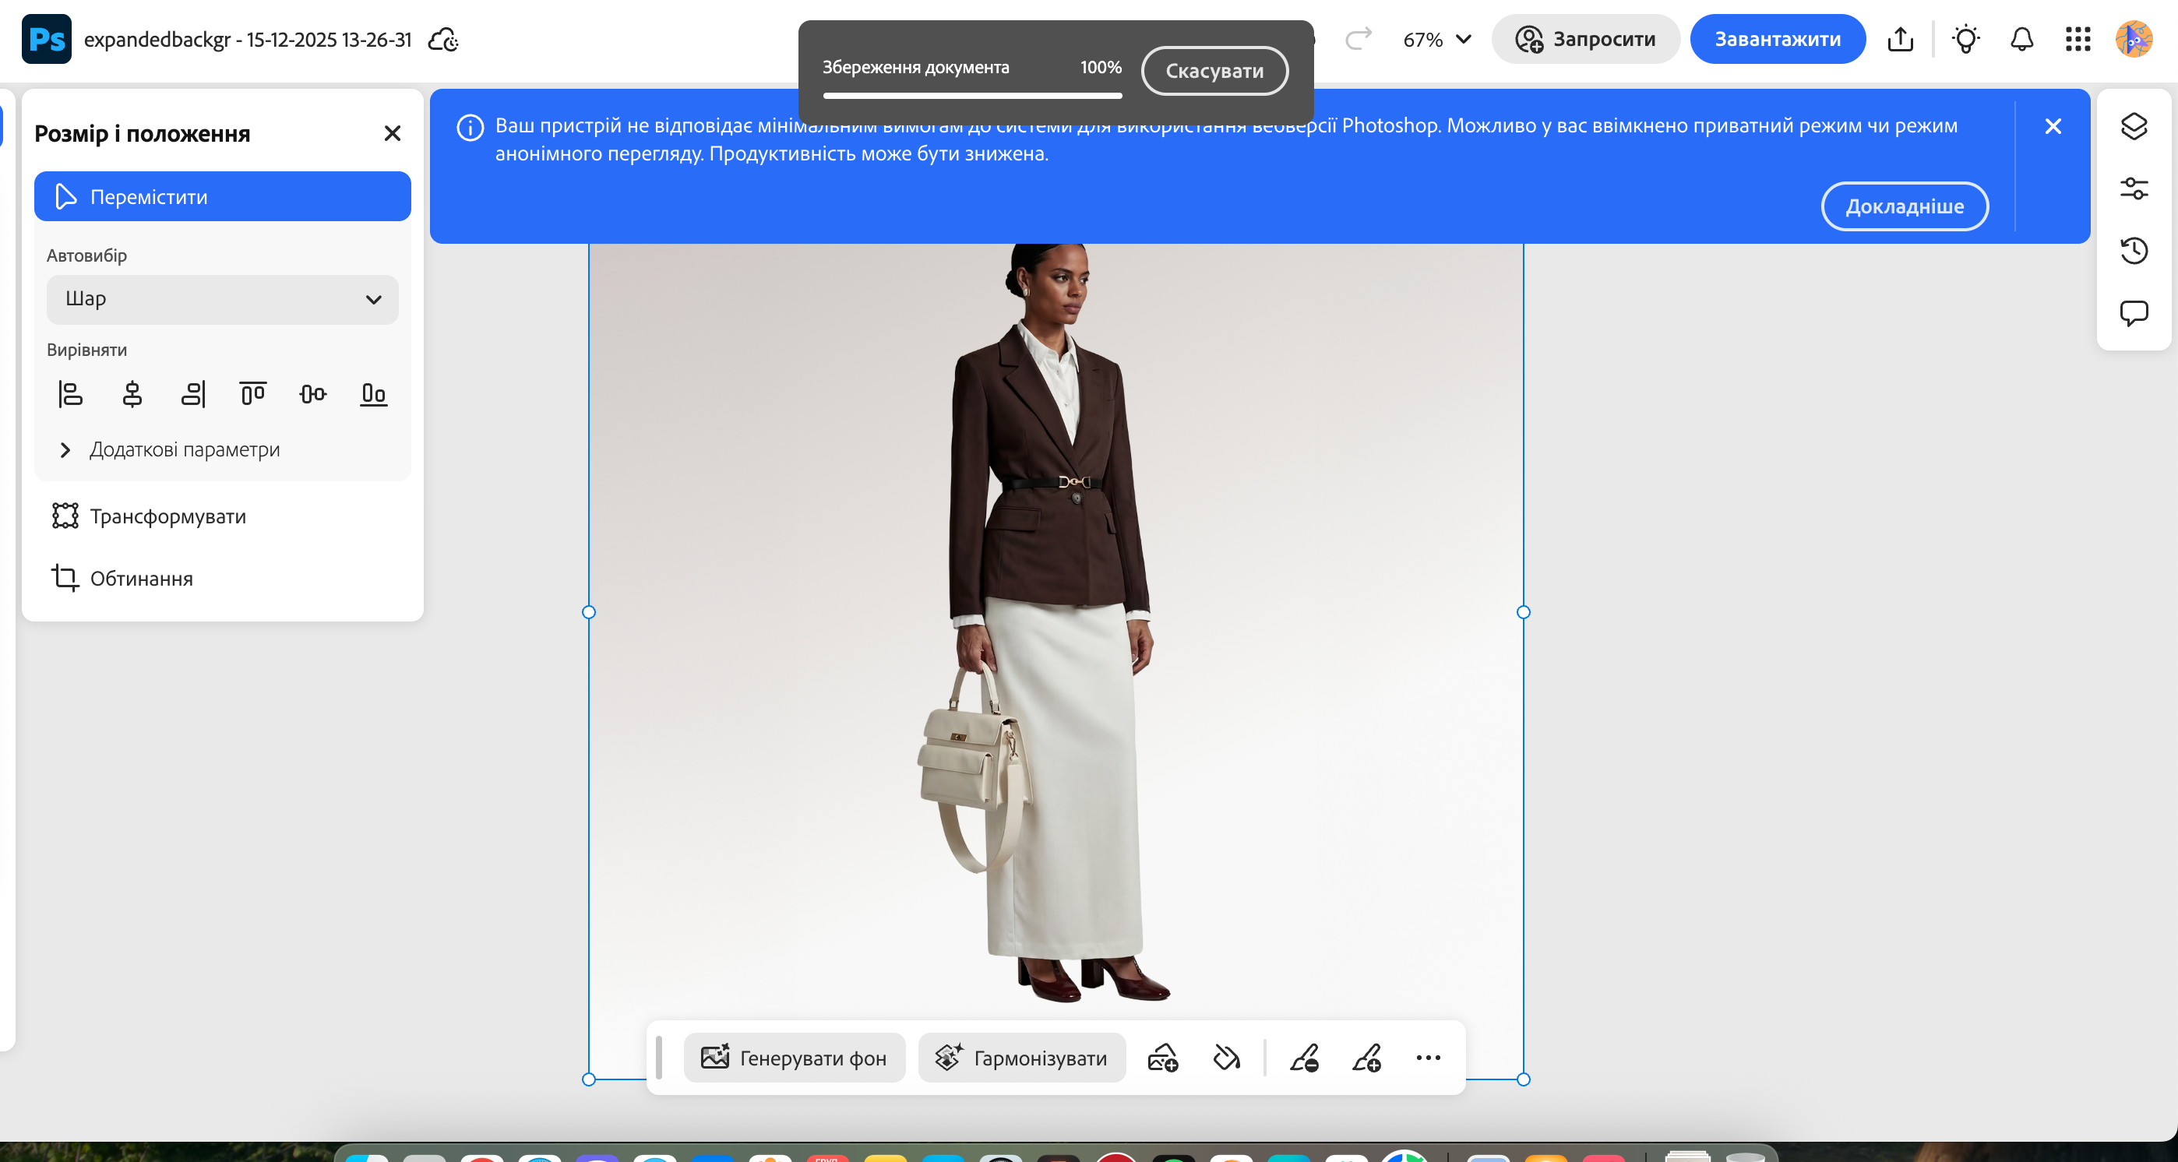Select the Обтинання crop tool
The width and height of the screenshot is (2178, 1162).
tap(141, 579)
